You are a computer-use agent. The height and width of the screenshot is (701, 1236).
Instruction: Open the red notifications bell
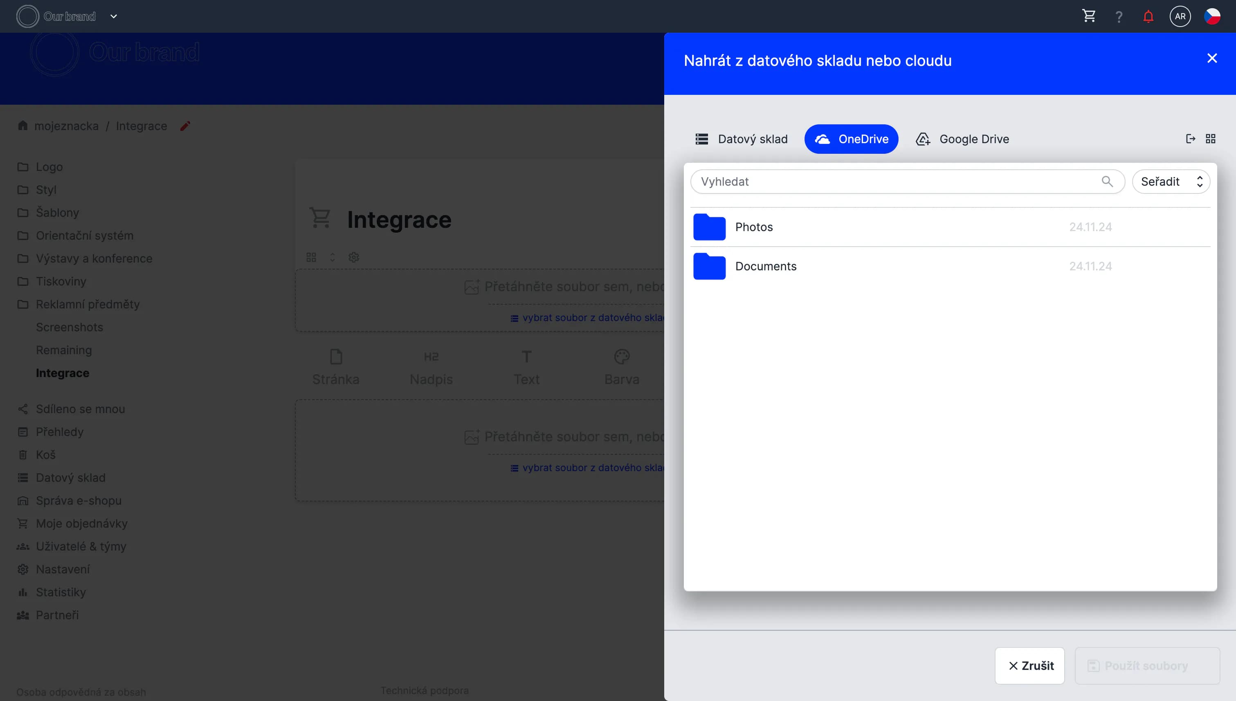(x=1148, y=16)
